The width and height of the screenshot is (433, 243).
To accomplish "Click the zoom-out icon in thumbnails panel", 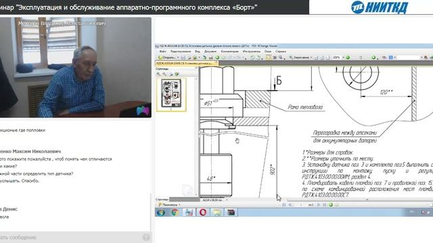I will (x=158, y=74).
